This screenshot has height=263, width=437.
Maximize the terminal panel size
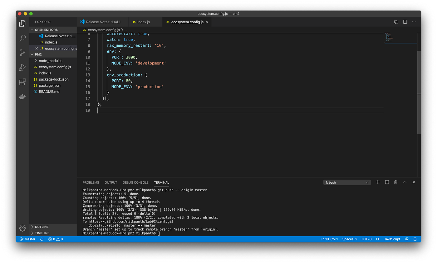(x=405, y=182)
